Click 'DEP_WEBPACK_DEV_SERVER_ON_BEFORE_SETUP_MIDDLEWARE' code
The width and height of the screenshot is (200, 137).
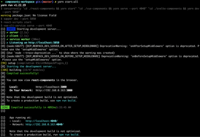point(63,56)
